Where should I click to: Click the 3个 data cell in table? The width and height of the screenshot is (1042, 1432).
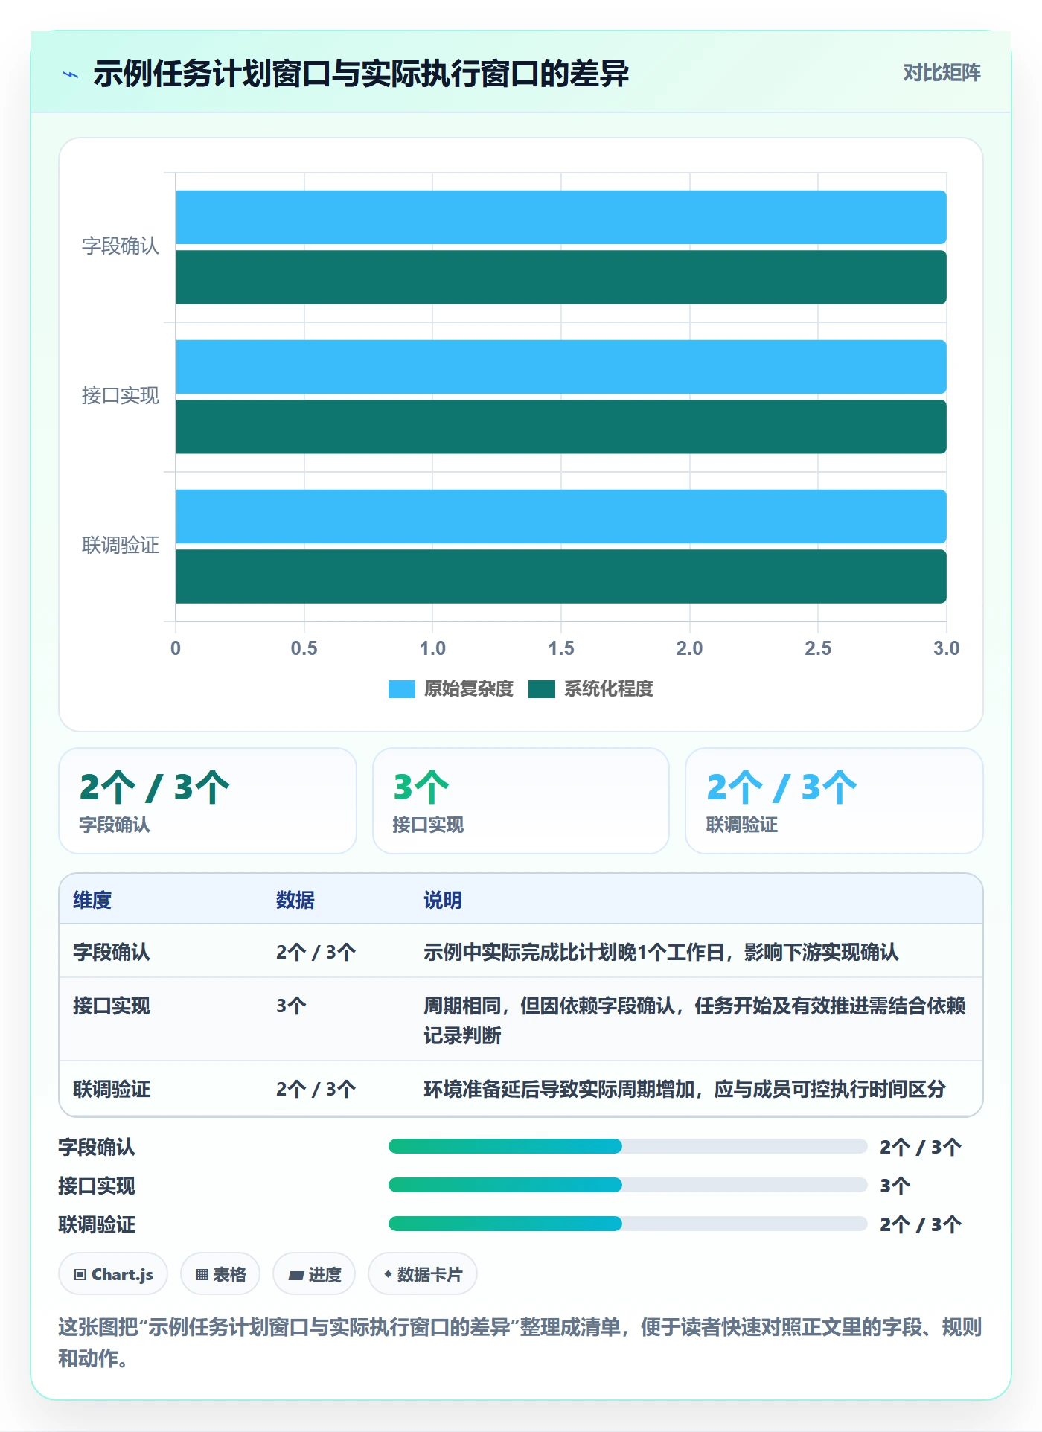coord(291,1006)
